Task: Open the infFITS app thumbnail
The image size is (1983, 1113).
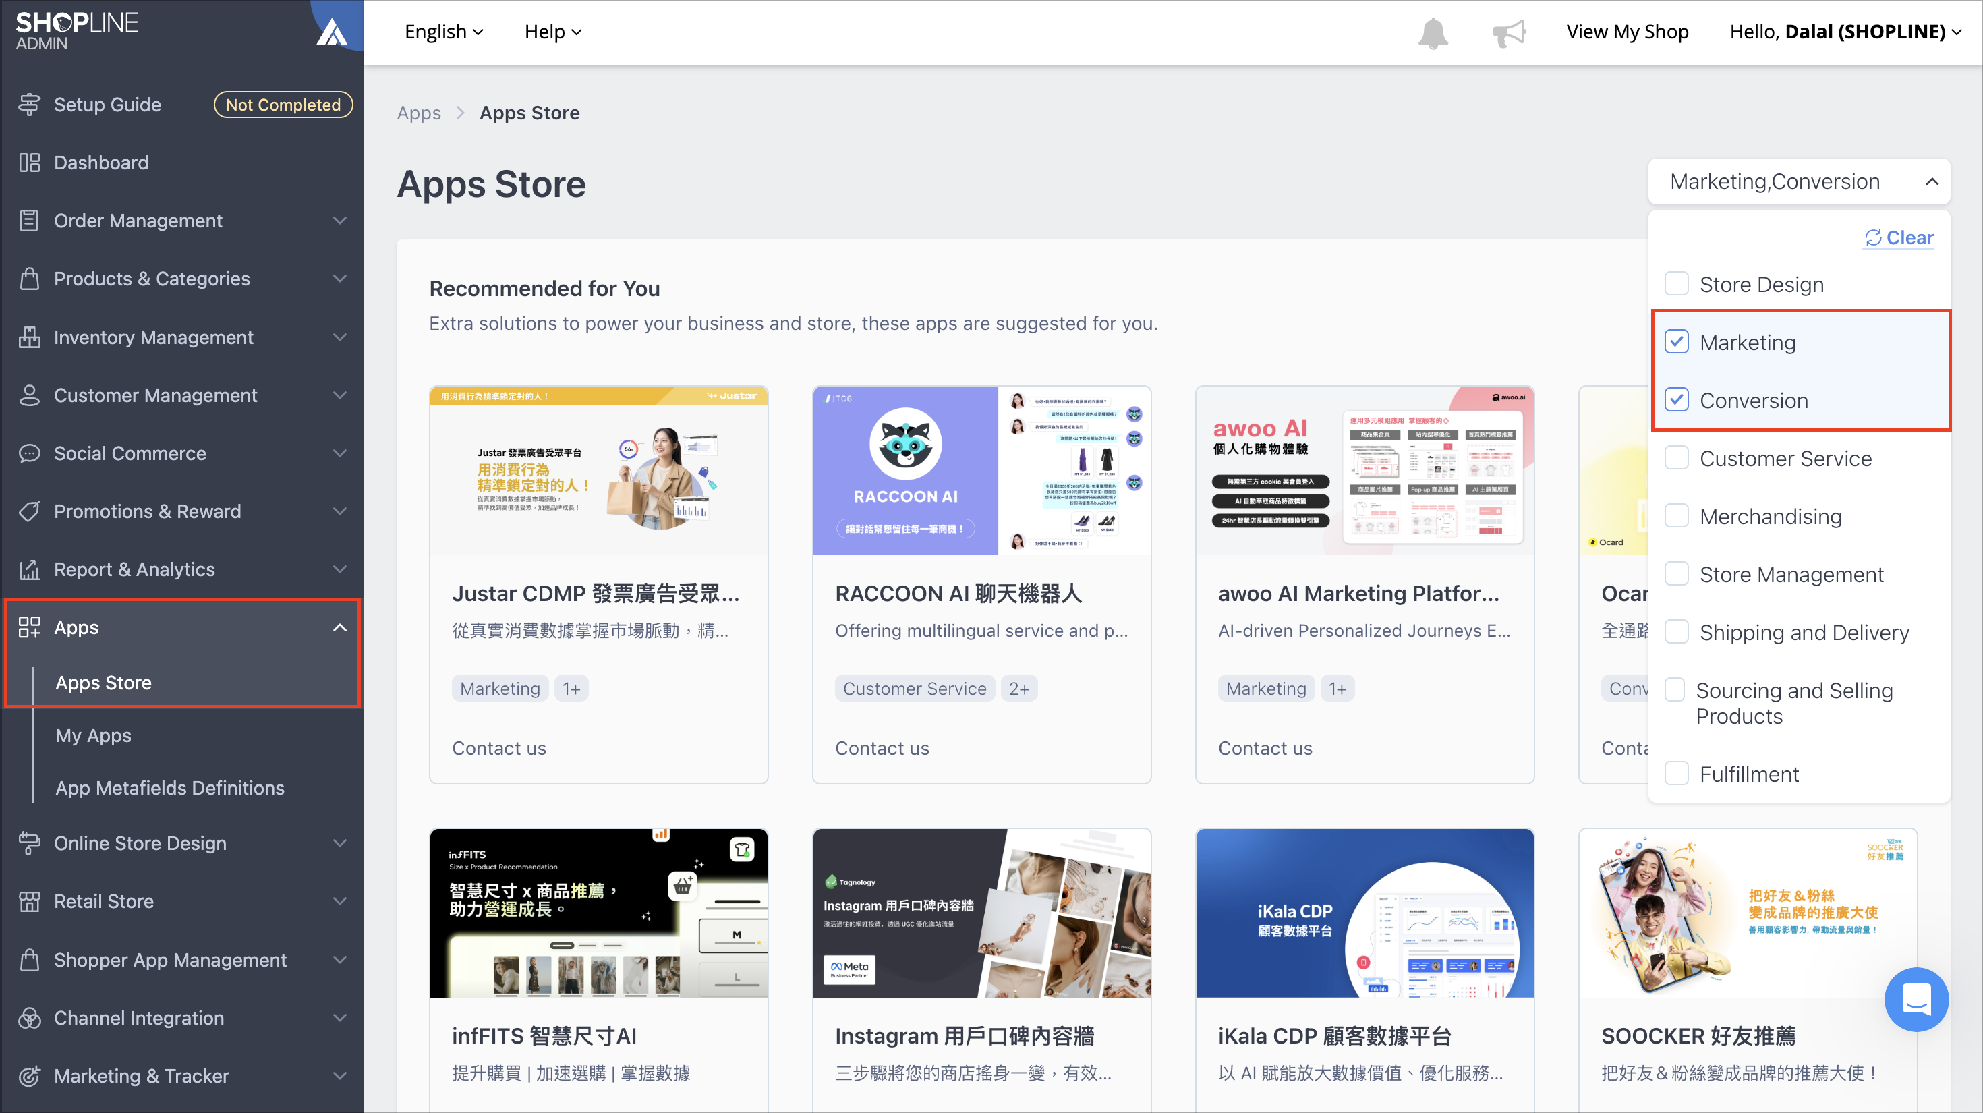Action: (598, 913)
